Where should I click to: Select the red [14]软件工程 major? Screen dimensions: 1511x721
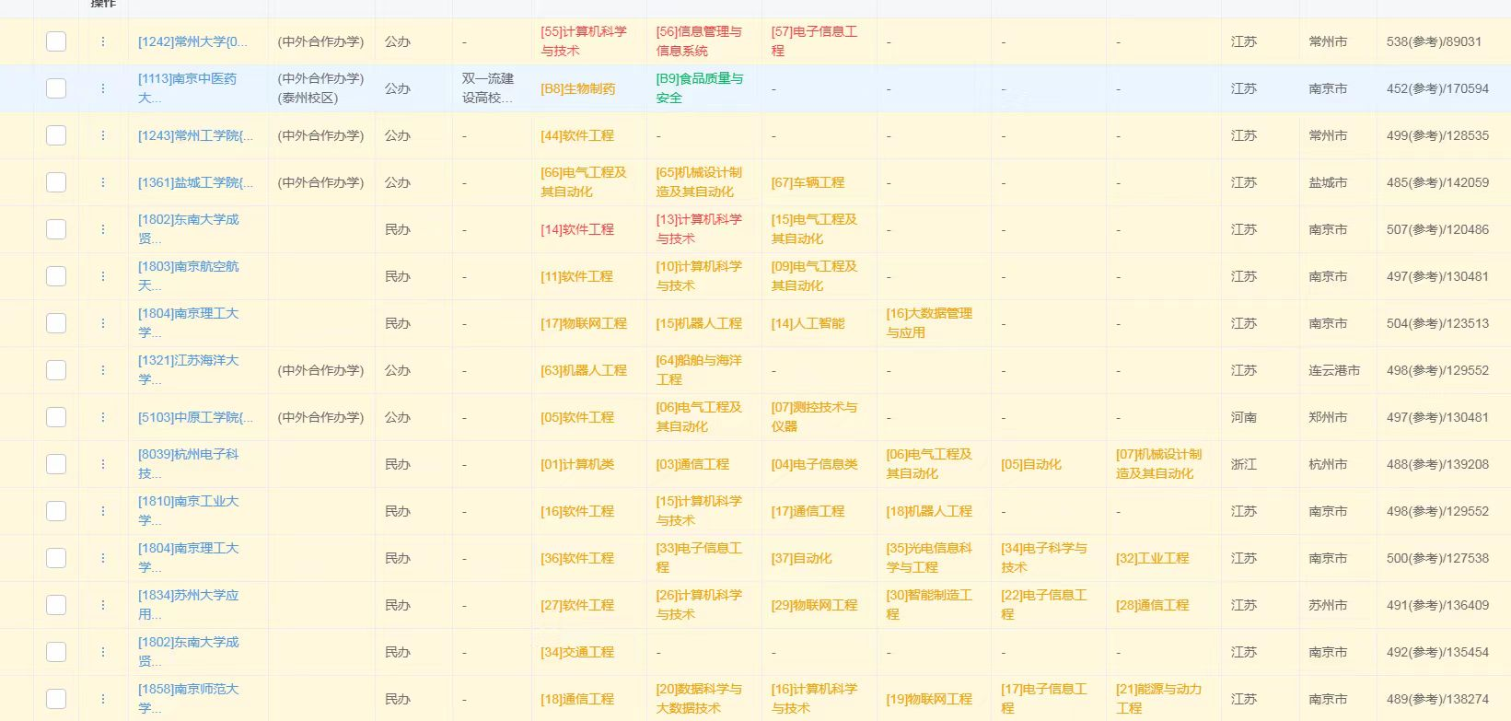(577, 229)
